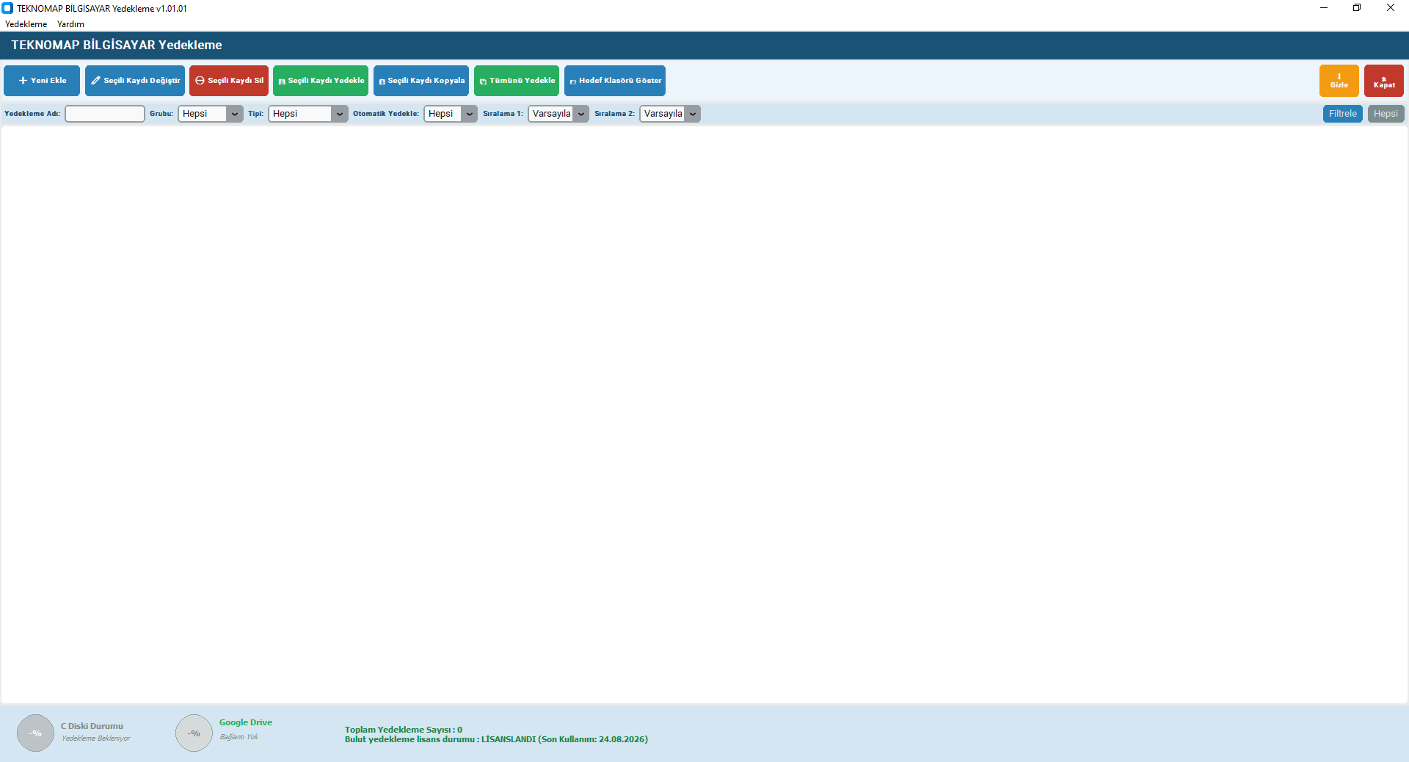Click the C Diski Durumu label

click(92, 726)
